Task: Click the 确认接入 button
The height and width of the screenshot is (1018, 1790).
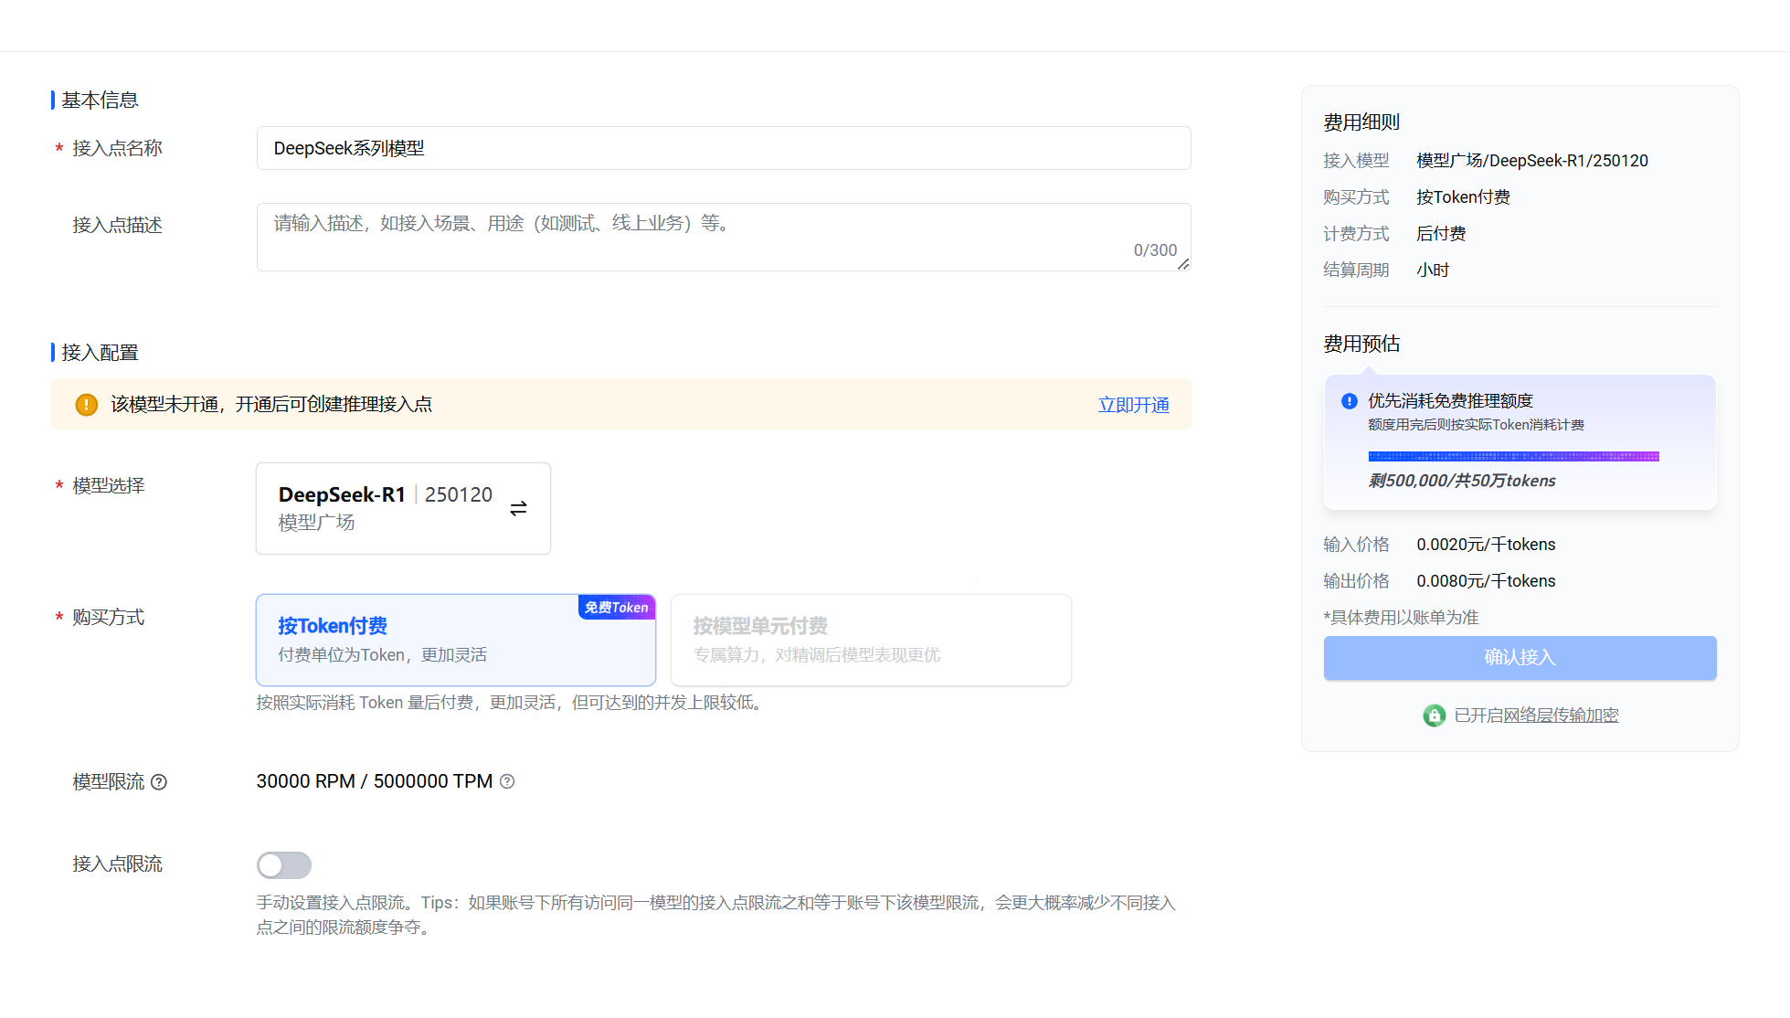Action: 1519,658
